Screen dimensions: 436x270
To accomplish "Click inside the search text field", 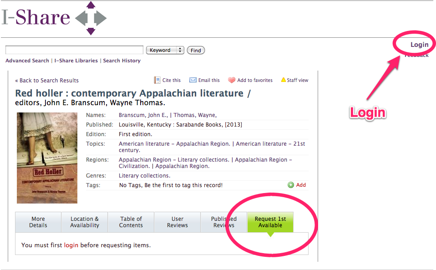I will point(74,50).
